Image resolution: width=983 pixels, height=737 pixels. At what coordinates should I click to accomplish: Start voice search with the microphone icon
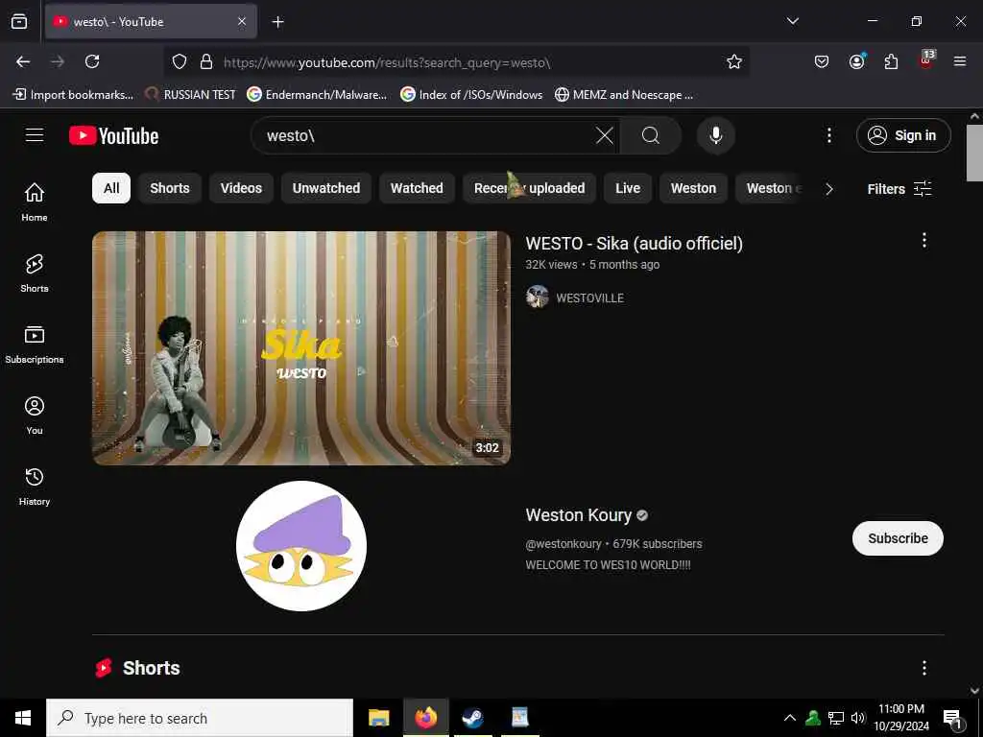(716, 135)
